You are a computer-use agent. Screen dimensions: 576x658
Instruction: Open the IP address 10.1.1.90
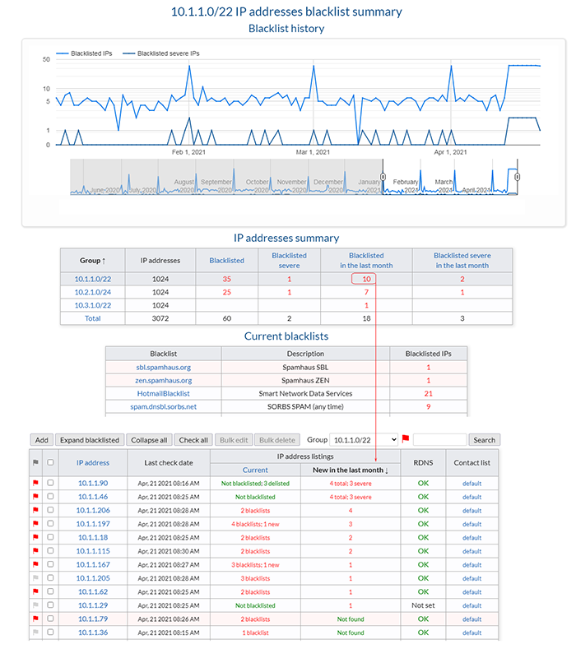93,483
